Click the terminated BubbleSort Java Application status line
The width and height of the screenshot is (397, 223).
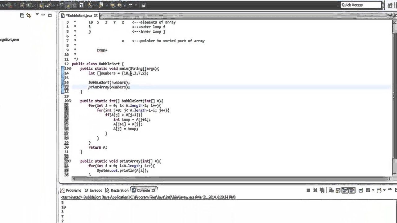pos(148,197)
